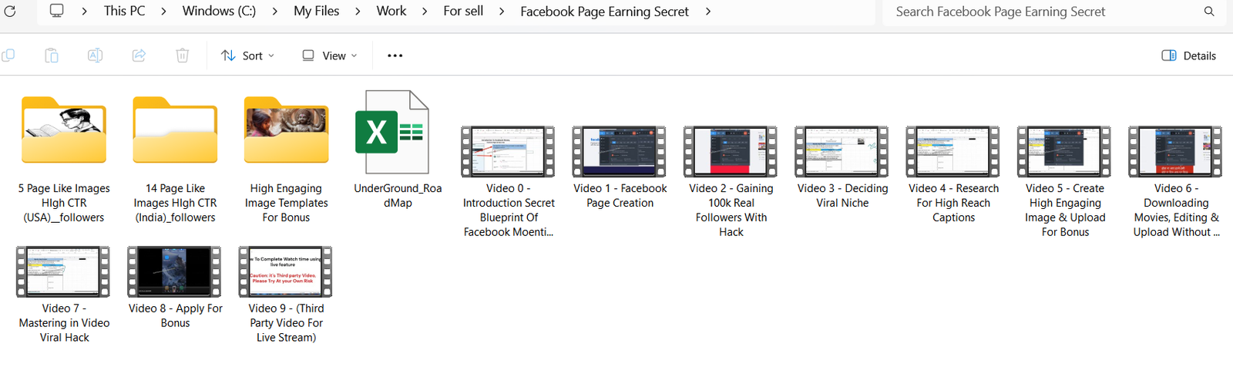Navigate to Windows (C:) breadcrumb
1233x374 pixels.
coord(219,11)
